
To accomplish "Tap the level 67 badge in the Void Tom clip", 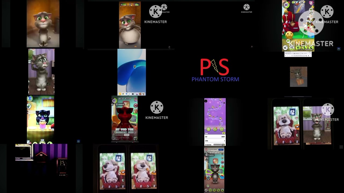I will 114,101.
